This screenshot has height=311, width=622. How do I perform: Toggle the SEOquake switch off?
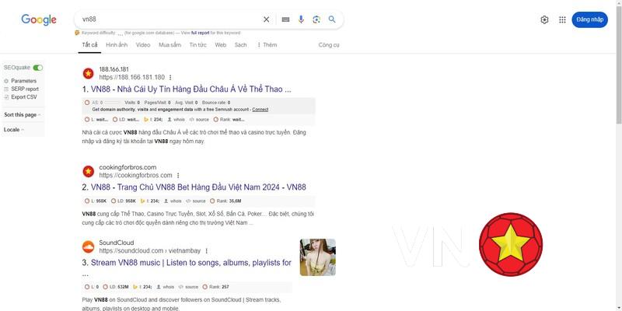point(37,68)
